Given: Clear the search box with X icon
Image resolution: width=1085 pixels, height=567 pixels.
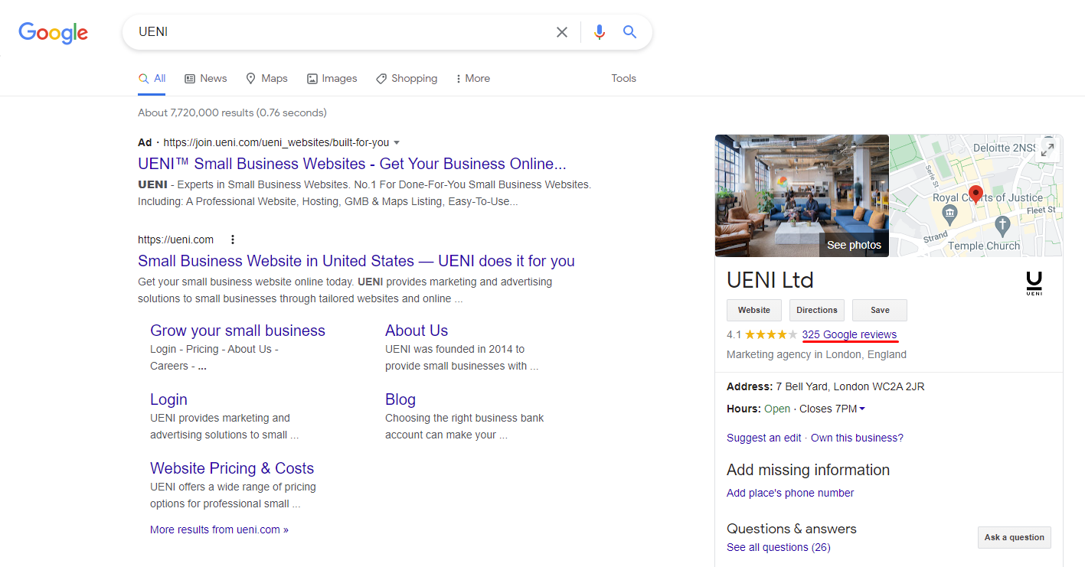Looking at the screenshot, I should pos(562,32).
